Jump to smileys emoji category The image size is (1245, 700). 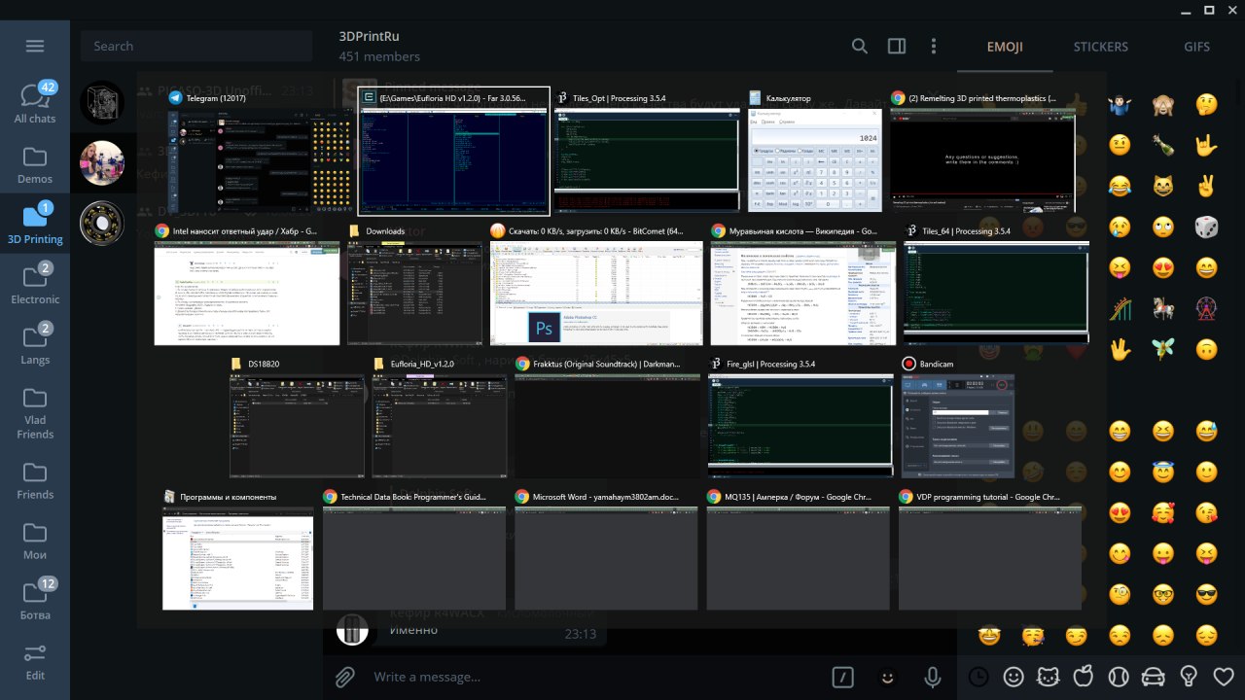pyautogui.click(x=1014, y=677)
